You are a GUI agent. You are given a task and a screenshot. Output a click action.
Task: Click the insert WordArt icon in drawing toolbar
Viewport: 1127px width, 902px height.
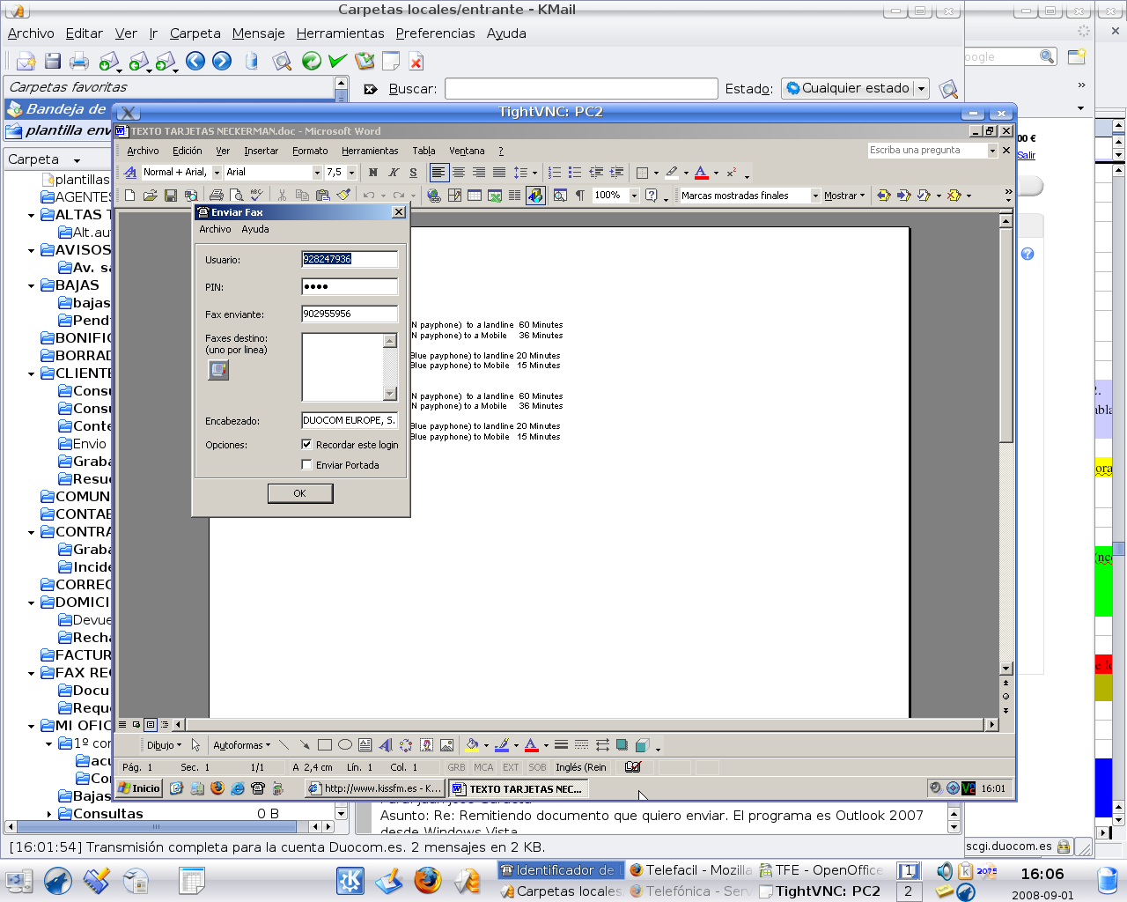pos(386,745)
